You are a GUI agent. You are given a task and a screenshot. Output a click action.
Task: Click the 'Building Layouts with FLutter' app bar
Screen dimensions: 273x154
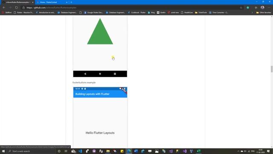pyautogui.click(x=100, y=94)
